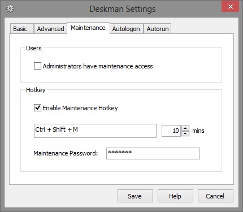Cancel the settings changes
Screen dimensions: 243x212
[x=215, y=196]
